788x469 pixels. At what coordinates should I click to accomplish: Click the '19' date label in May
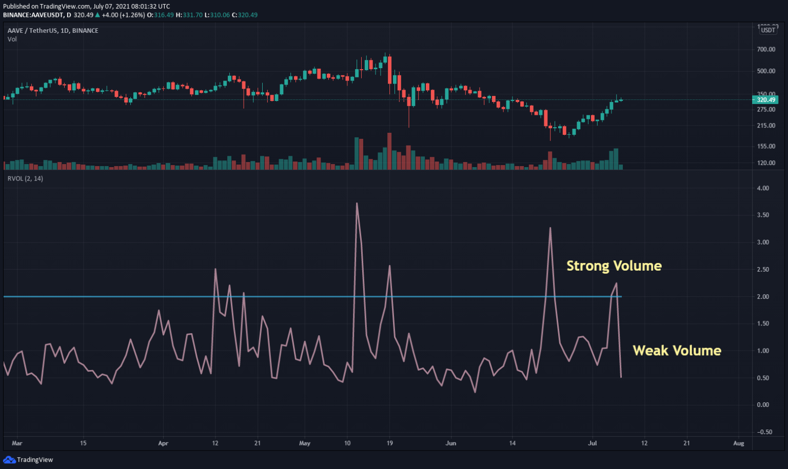[390, 443]
